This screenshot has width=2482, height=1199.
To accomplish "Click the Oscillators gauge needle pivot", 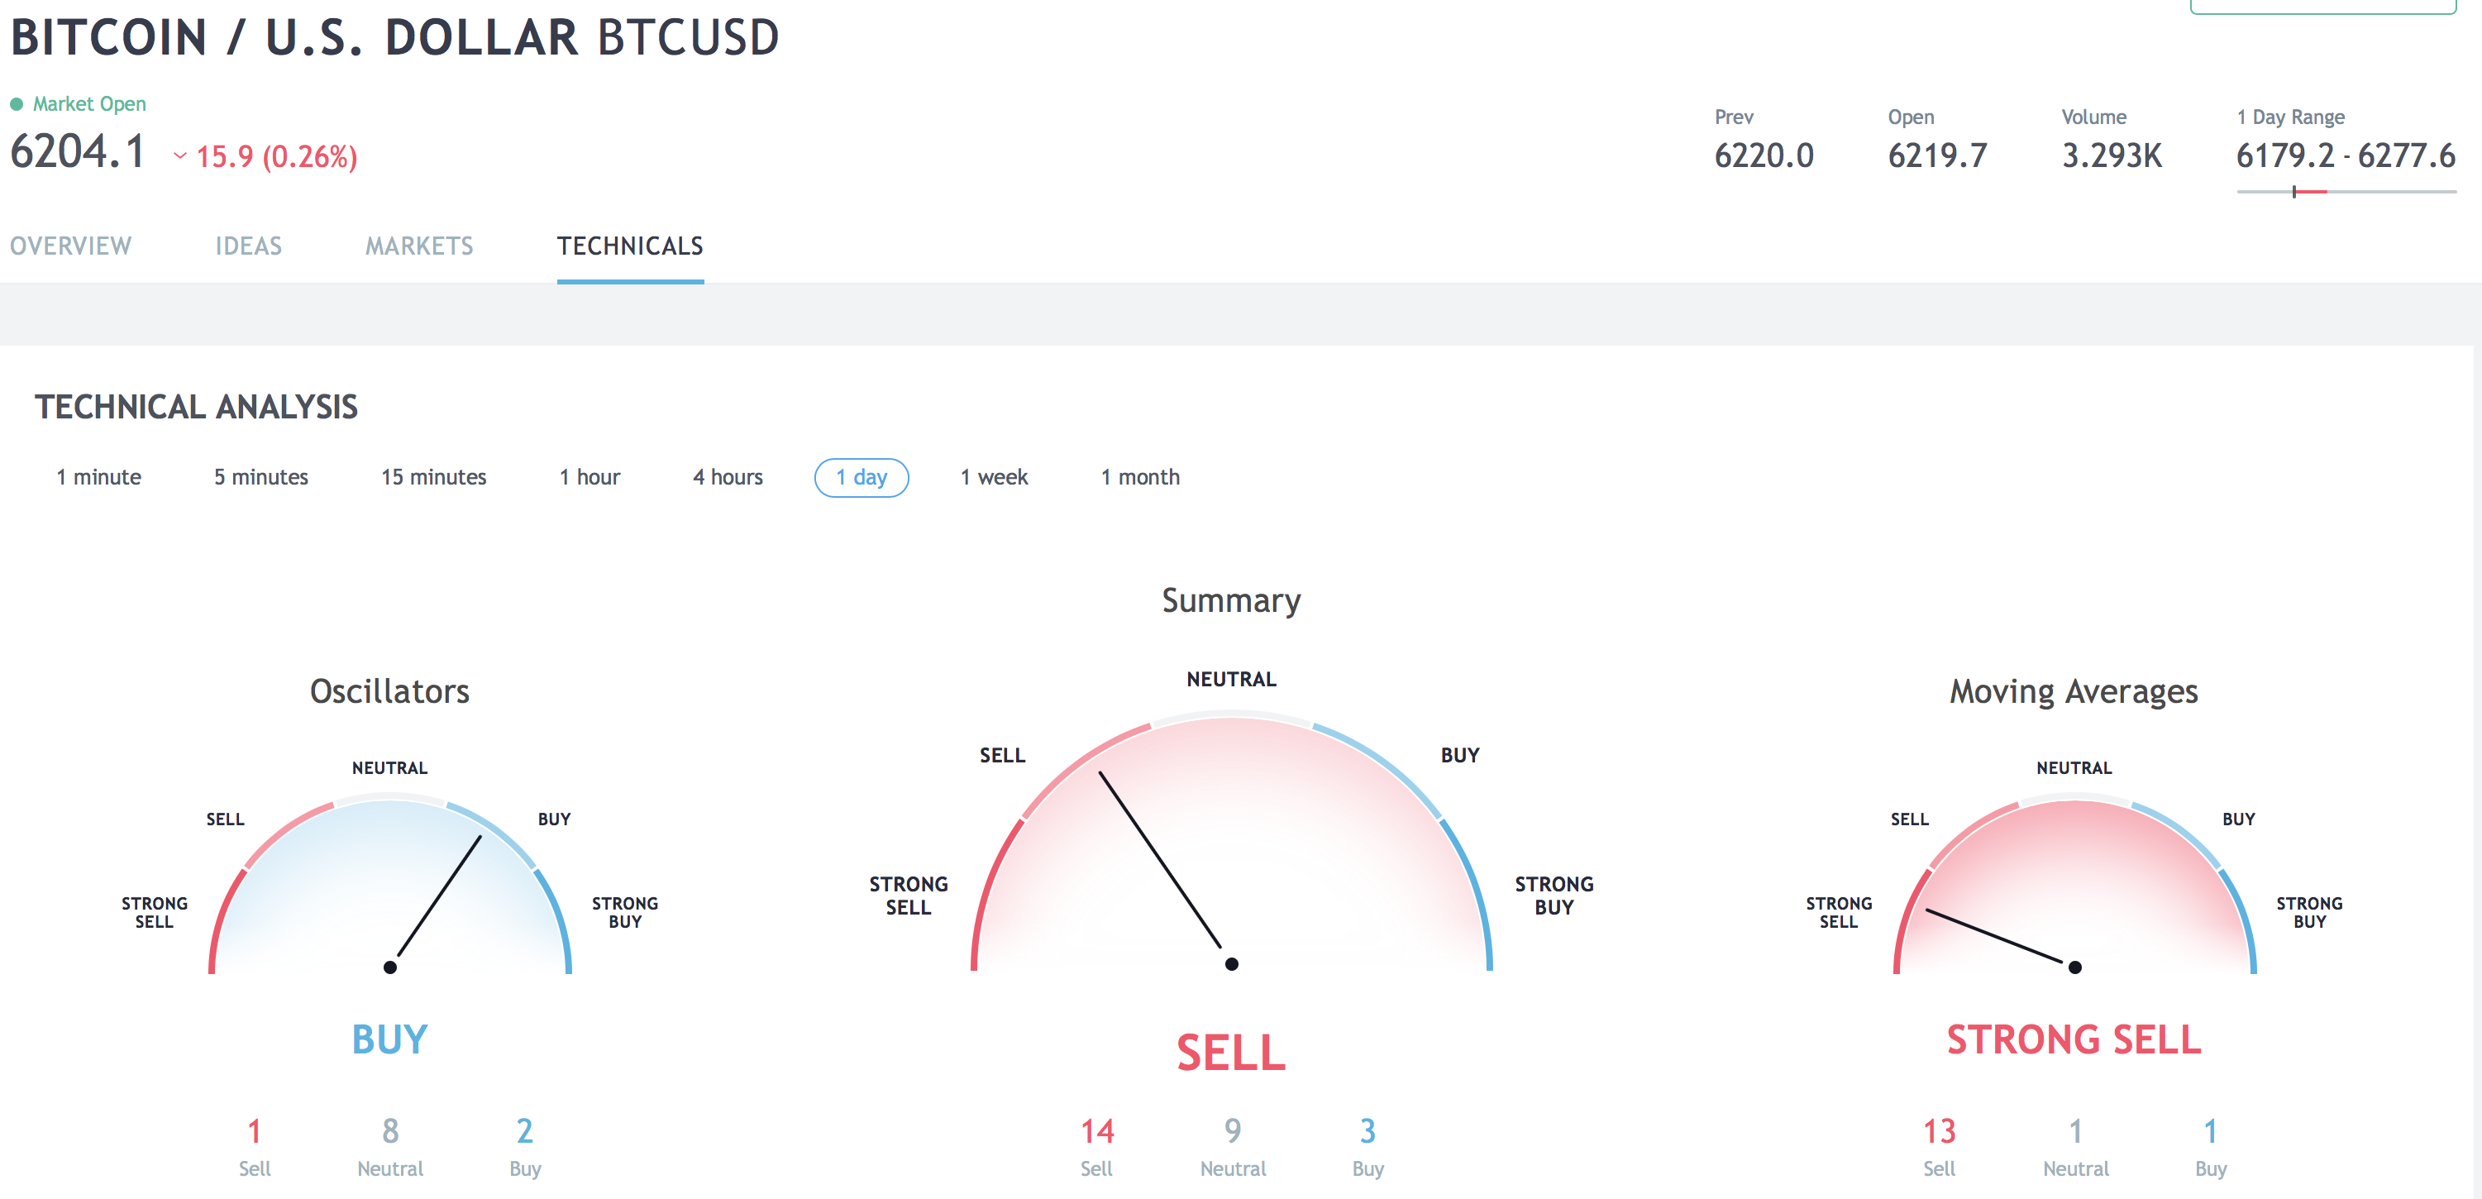I will (390, 967).
